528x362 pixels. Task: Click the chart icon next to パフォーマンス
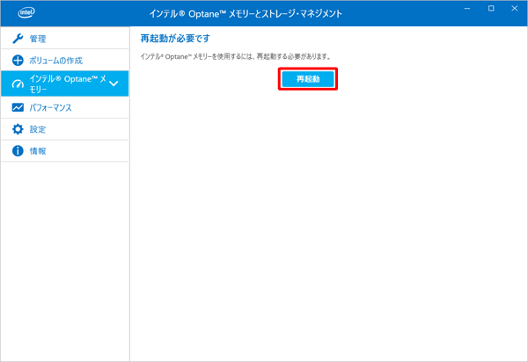pos(18,107)
